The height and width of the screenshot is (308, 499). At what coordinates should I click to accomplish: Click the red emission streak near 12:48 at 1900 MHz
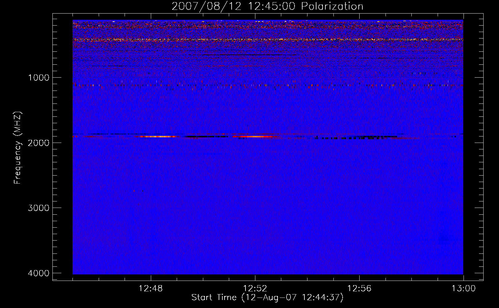click(x=157, y=136)
